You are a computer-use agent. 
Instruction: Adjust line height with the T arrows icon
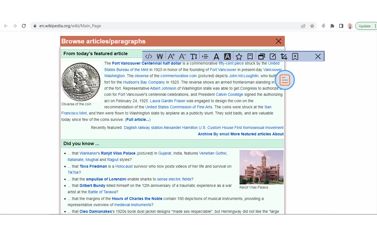click(194, 56)
